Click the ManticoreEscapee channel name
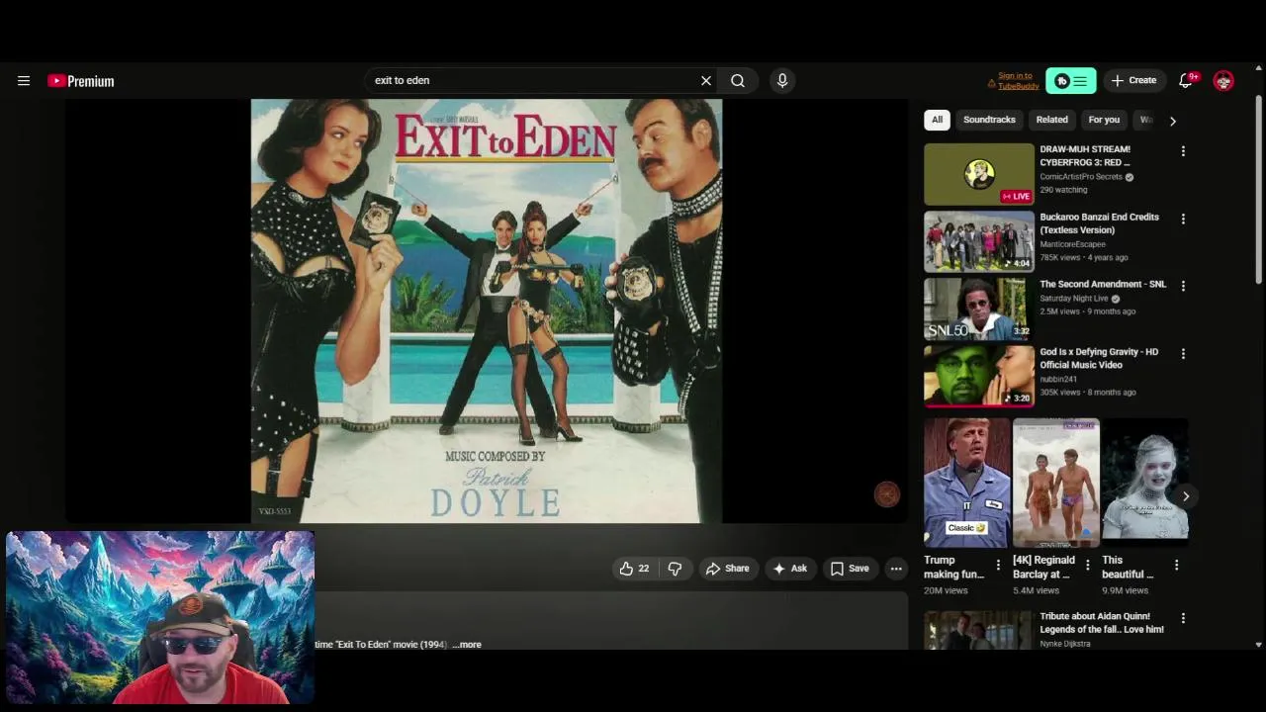Viewport: 1266px width, 712px height. click(1072, 244)
